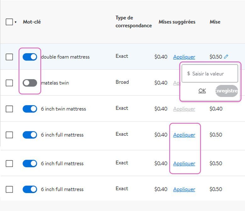Check the 6 inch twin mattress checkbox
The height and width of the screenshot is (211, 245).
coord(9,109)
